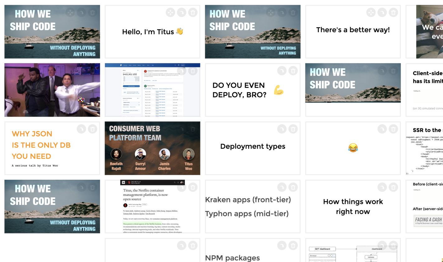The image size is (443, 262).
Task: Click the trash icon on the untitled How We Ship Code slide
Action: [393, 71]
